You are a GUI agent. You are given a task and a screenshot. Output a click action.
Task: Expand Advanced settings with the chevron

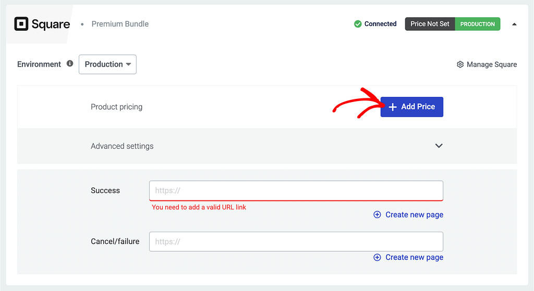point(439,146)
